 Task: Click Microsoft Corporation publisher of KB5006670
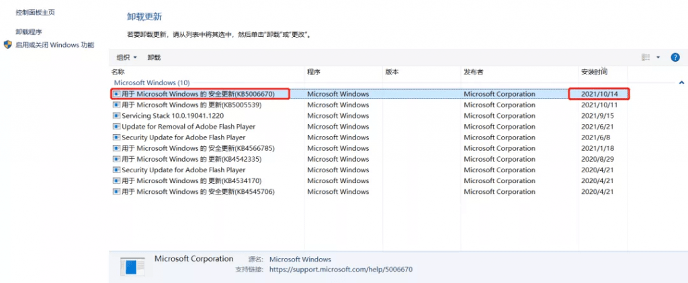499,94
